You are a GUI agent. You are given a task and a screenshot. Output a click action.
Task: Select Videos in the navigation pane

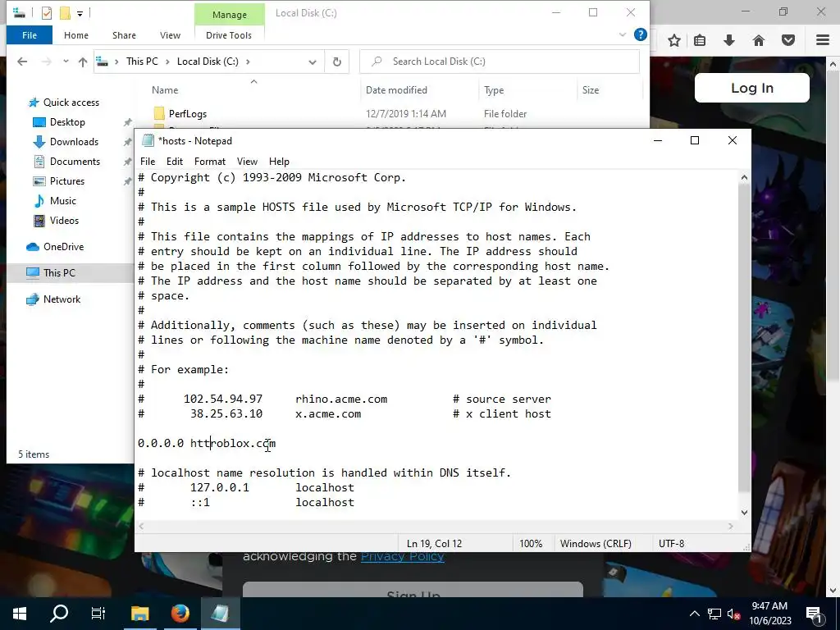click(64, 221)
